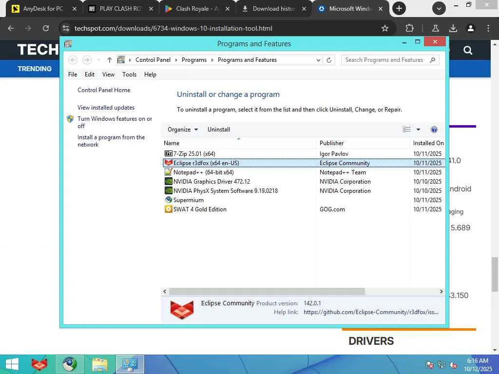Image resolution: width=499 pixels, height=374 pixels.
Task: Click the Back arrow in Programs and Features
Action: [x=73, y=60]
